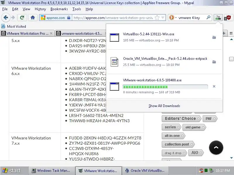Click the VirtualBox exe file icon
The image size is (234, 175).
(114, 37)
